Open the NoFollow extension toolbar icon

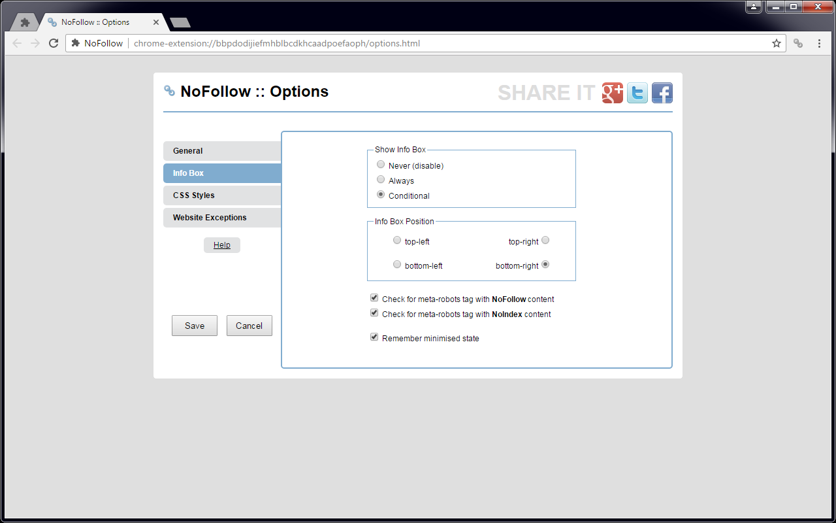[x=798, y=43]
